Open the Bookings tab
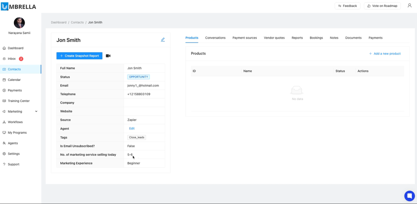Viewport: 417px width, 204px height. pos(316,38)
